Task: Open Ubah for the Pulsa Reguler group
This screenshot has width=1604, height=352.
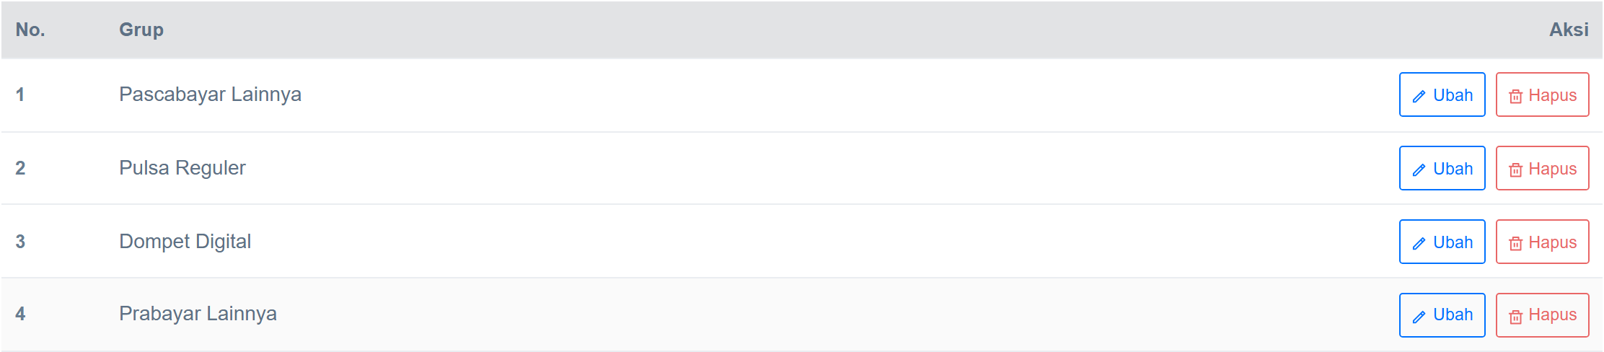Action: (1442, 168)
